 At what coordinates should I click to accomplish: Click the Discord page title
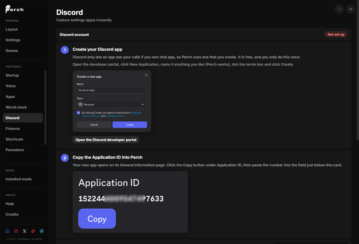pos(70,12)
